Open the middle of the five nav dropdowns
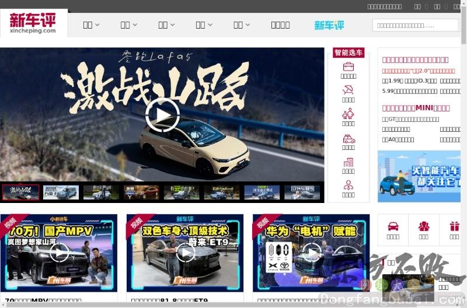Image resolution: width=467 pixels, height=308 pixels. click(x=166, y=25)
